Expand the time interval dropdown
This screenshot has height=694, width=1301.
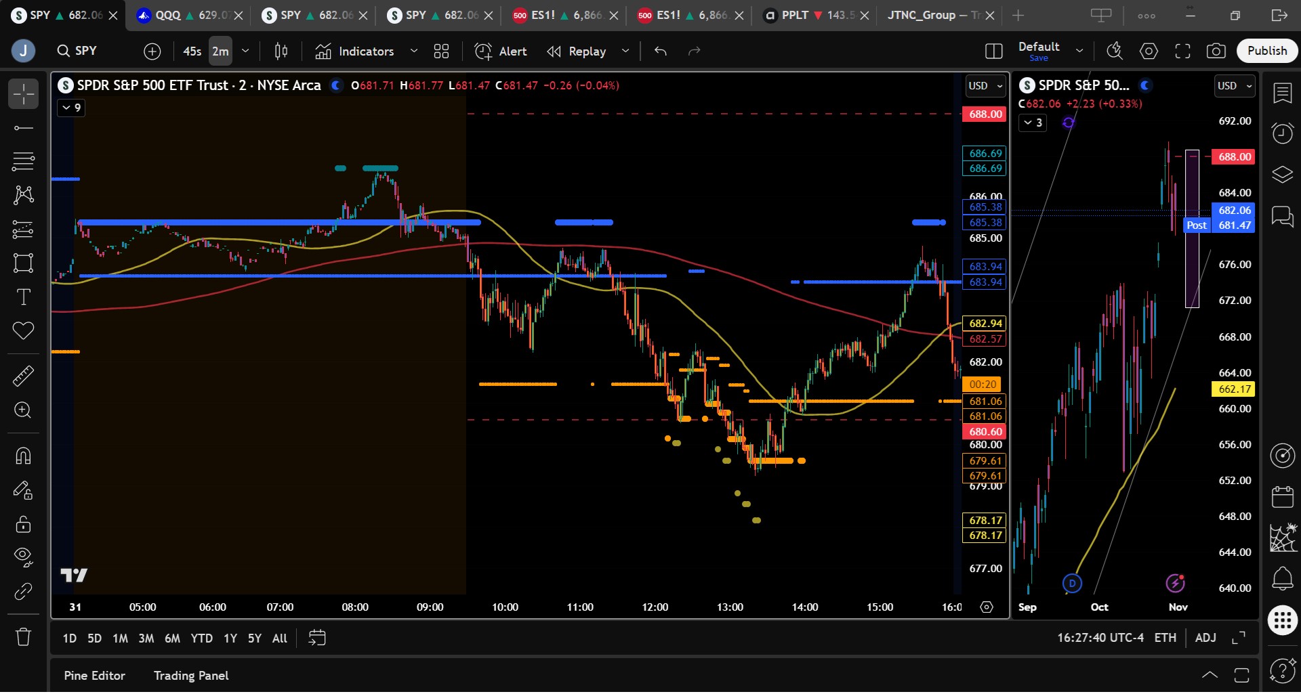(x=245, y=51)
